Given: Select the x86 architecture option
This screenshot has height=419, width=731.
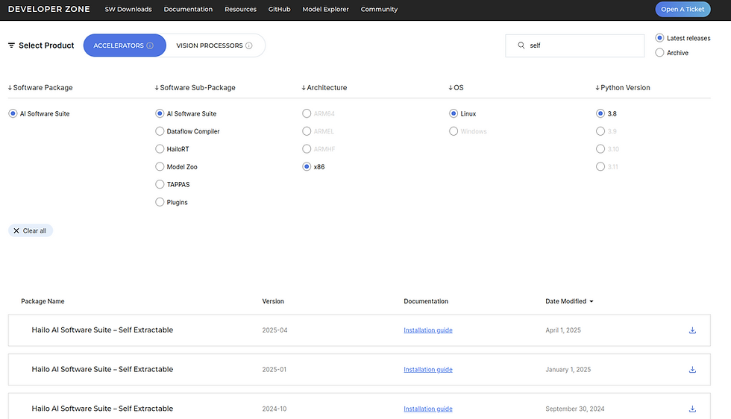Looking at the screenshot, I should [x=307, y=167].
